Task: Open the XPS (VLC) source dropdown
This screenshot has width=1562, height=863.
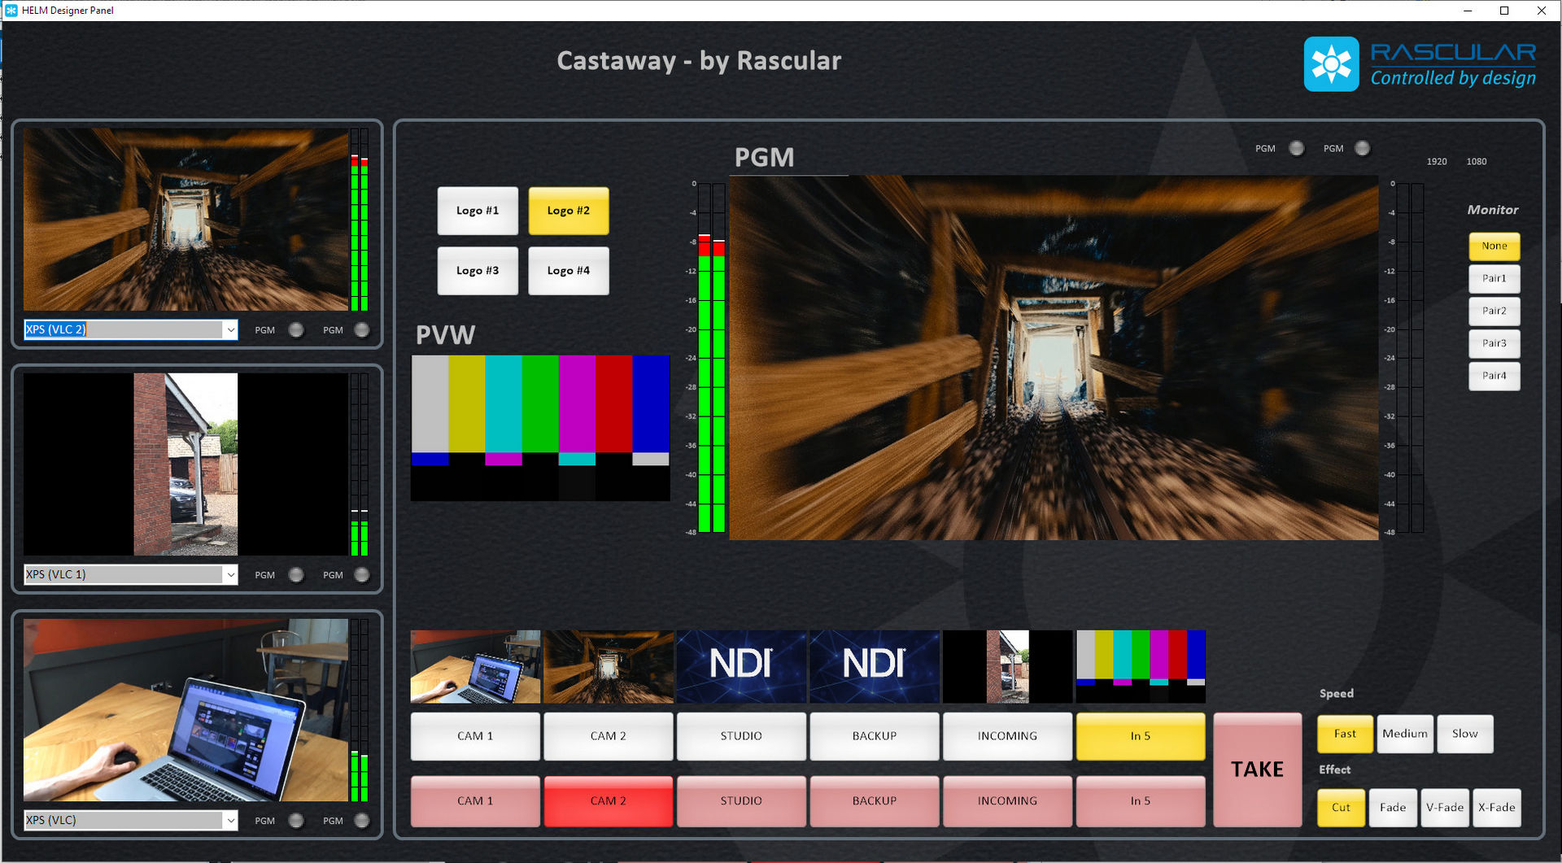Action: click(x=230, y=820)
